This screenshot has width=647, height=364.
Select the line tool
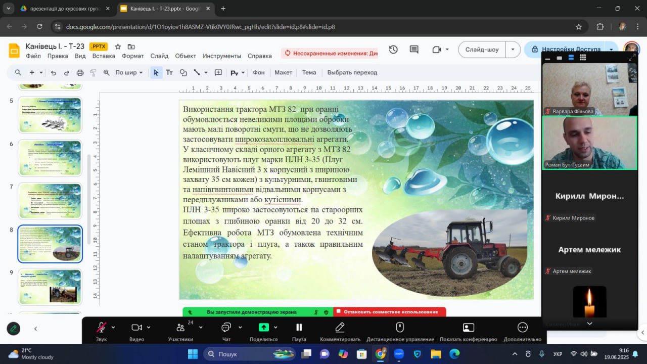(197, 72)
